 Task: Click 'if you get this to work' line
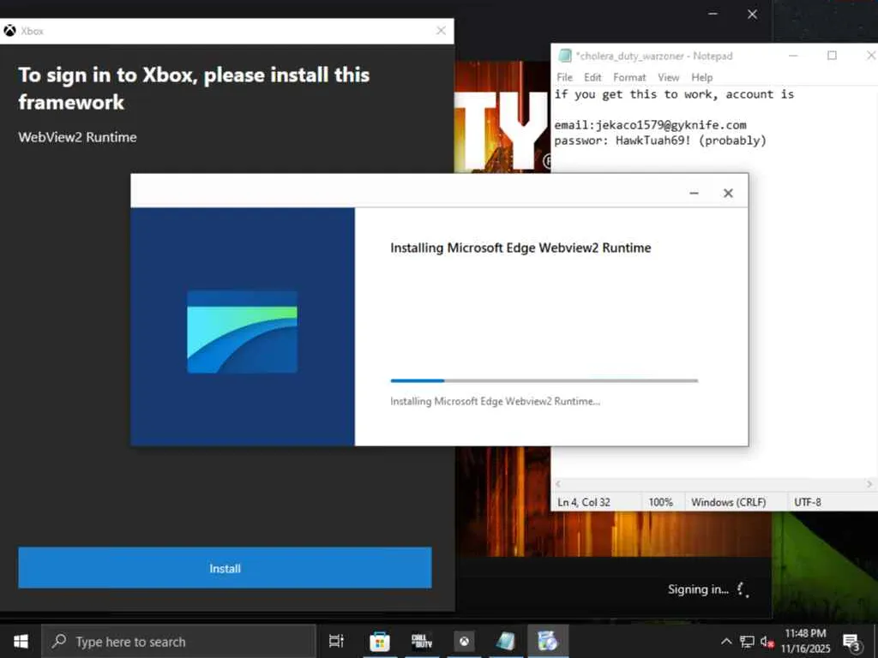674,94
